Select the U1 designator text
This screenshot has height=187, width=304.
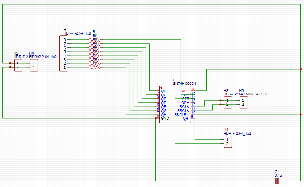click(x=175, y=80)
